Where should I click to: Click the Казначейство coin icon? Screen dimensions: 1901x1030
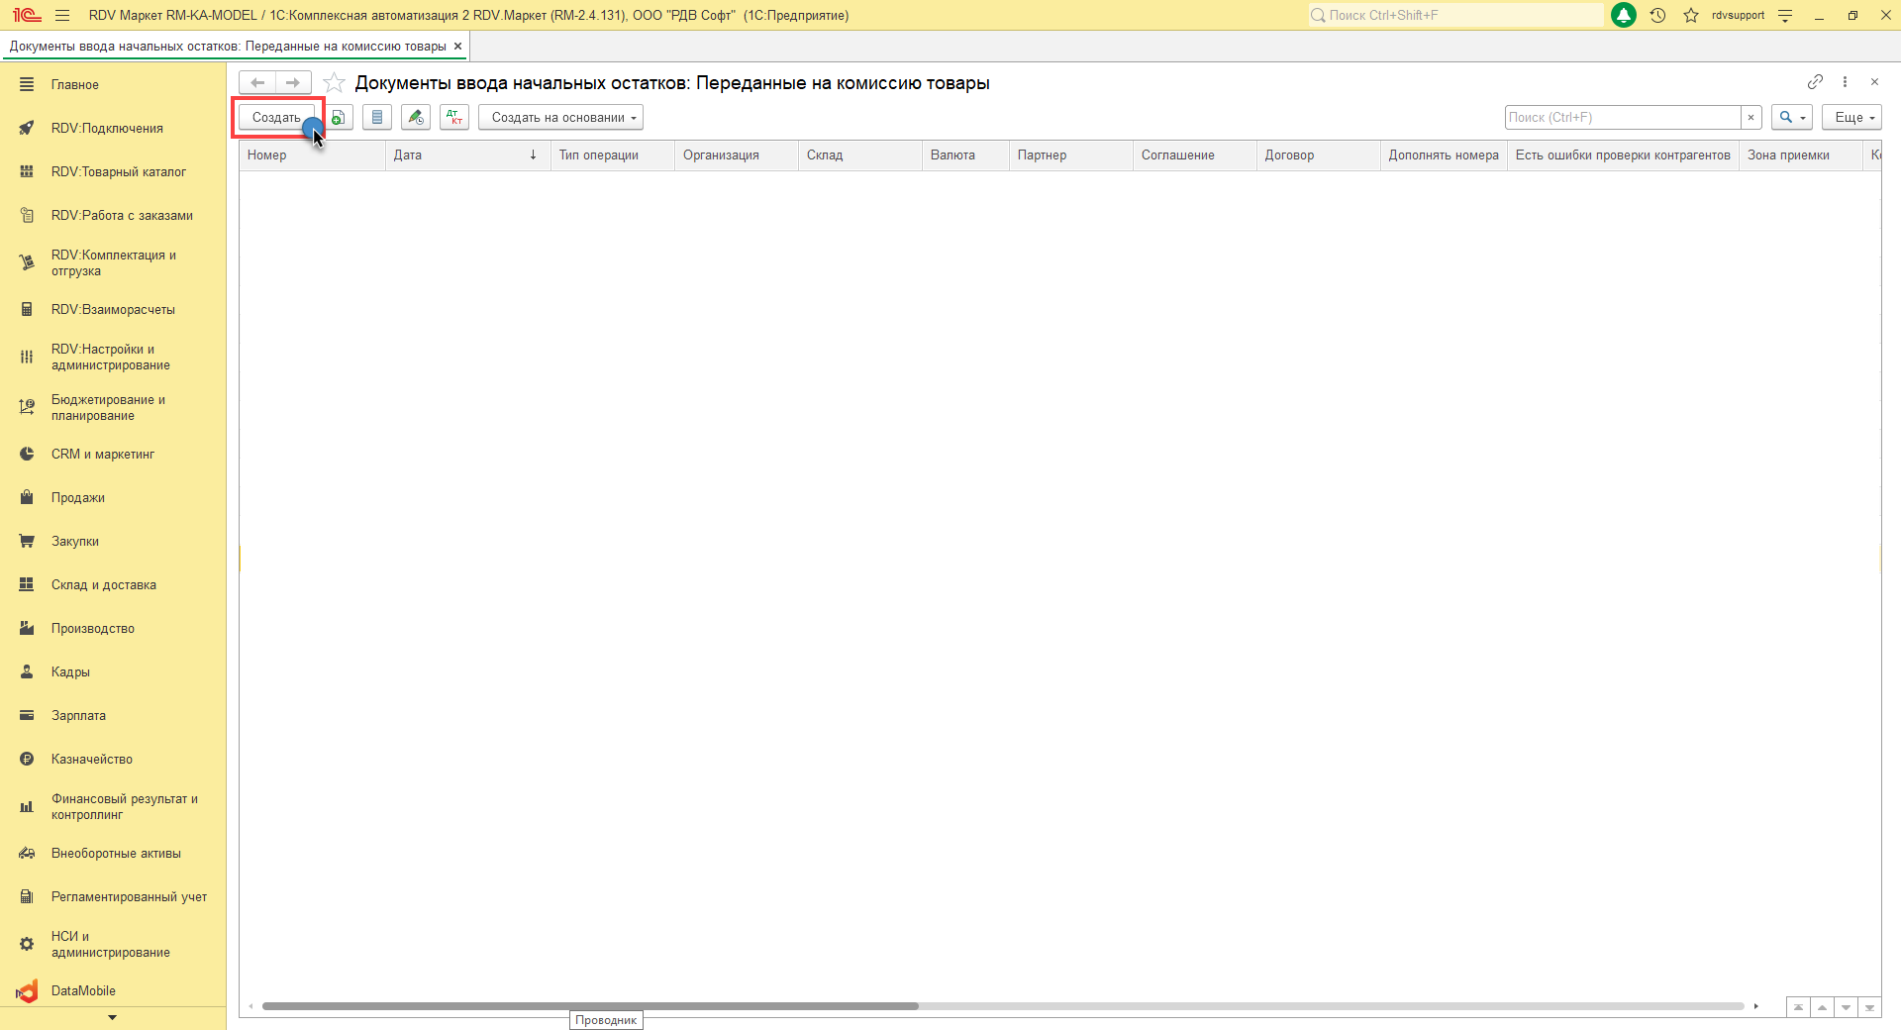pyautogui.click(x=27, y=759)
